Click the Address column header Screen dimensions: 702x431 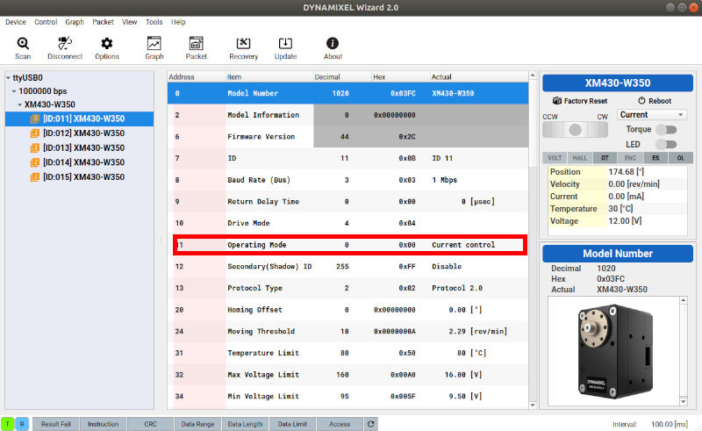[197, 77]
